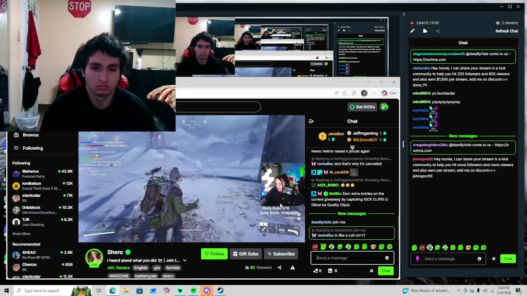
Task: Click the Subscribe button
Action: click(x=281, y=254)
